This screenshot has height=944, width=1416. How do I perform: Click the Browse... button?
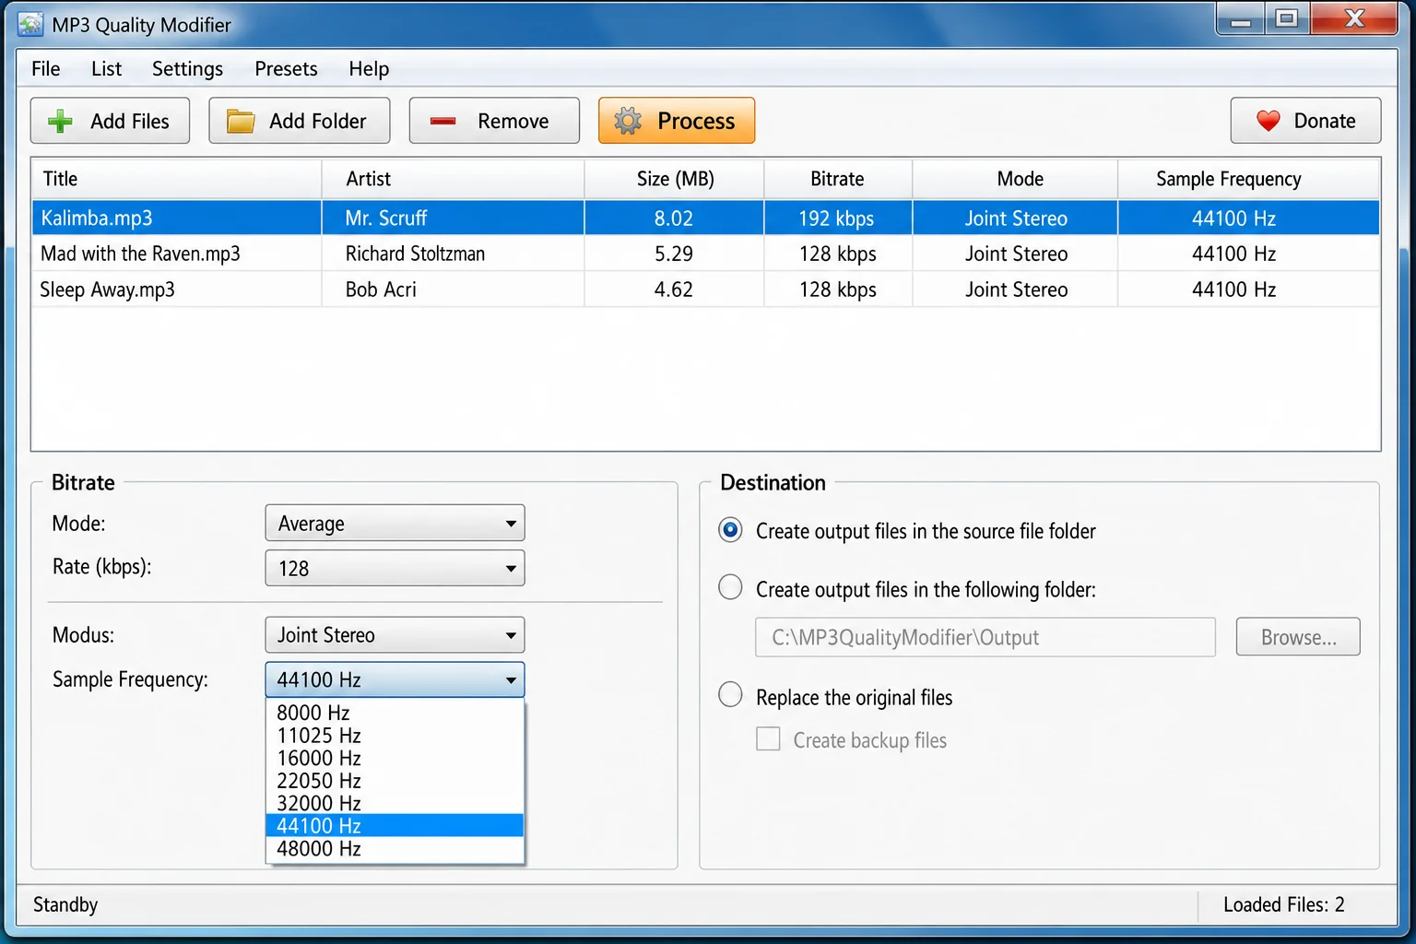[x=1298, y=637]
